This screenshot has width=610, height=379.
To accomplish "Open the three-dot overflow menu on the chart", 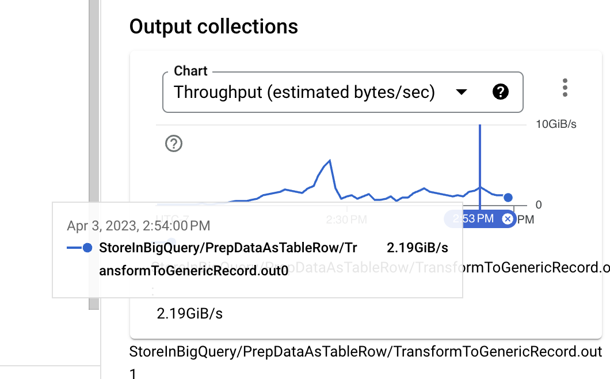I will [x=565, y=88].
